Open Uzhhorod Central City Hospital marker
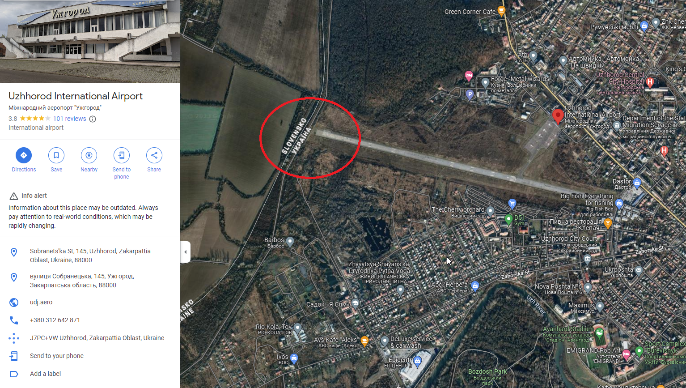The height and width of the screenshot is (388, 686). click(x=650, y=82)
